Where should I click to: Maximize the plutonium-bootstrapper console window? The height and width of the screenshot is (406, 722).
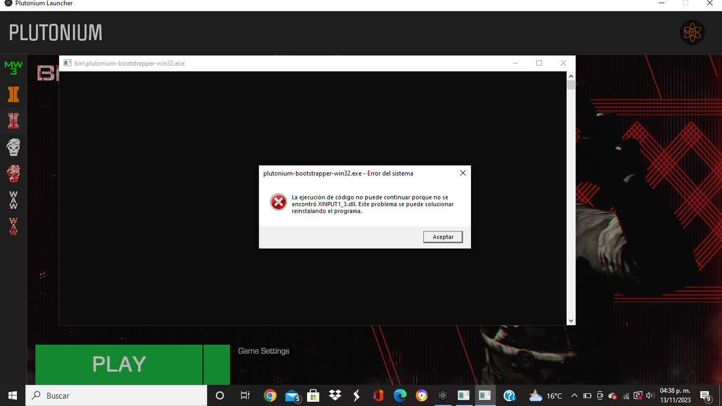[539, 63]
